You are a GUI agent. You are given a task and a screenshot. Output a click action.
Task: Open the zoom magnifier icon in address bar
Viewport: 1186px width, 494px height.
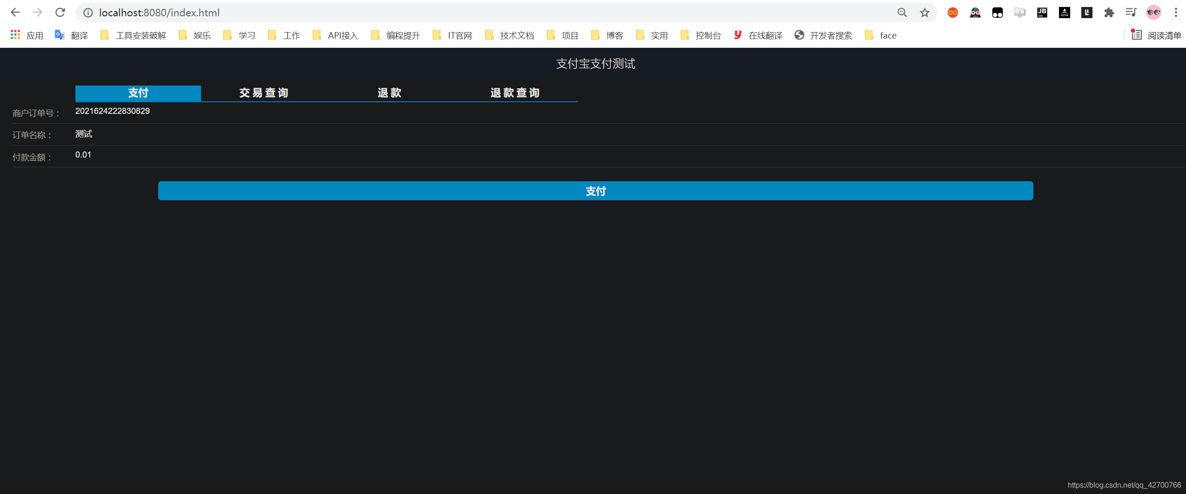pos(902,13)
